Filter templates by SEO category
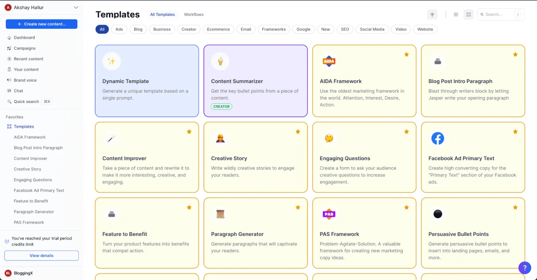Viewport: 537px width, 280px height. coord(345,29)
